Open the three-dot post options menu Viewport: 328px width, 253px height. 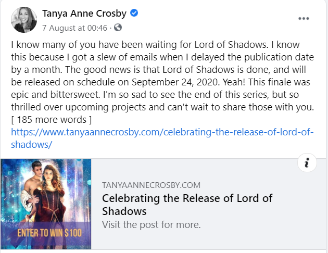(304, 19)
